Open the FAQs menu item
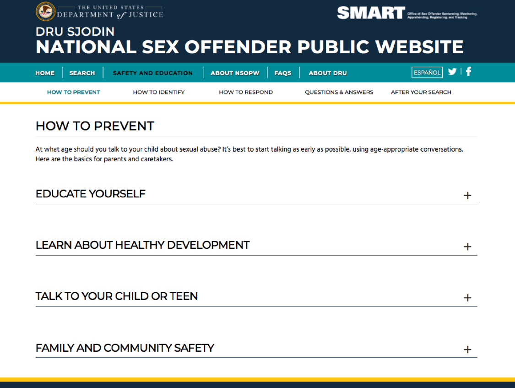The image size is (515, 388). pyautogui.click(x=283, y=73)
